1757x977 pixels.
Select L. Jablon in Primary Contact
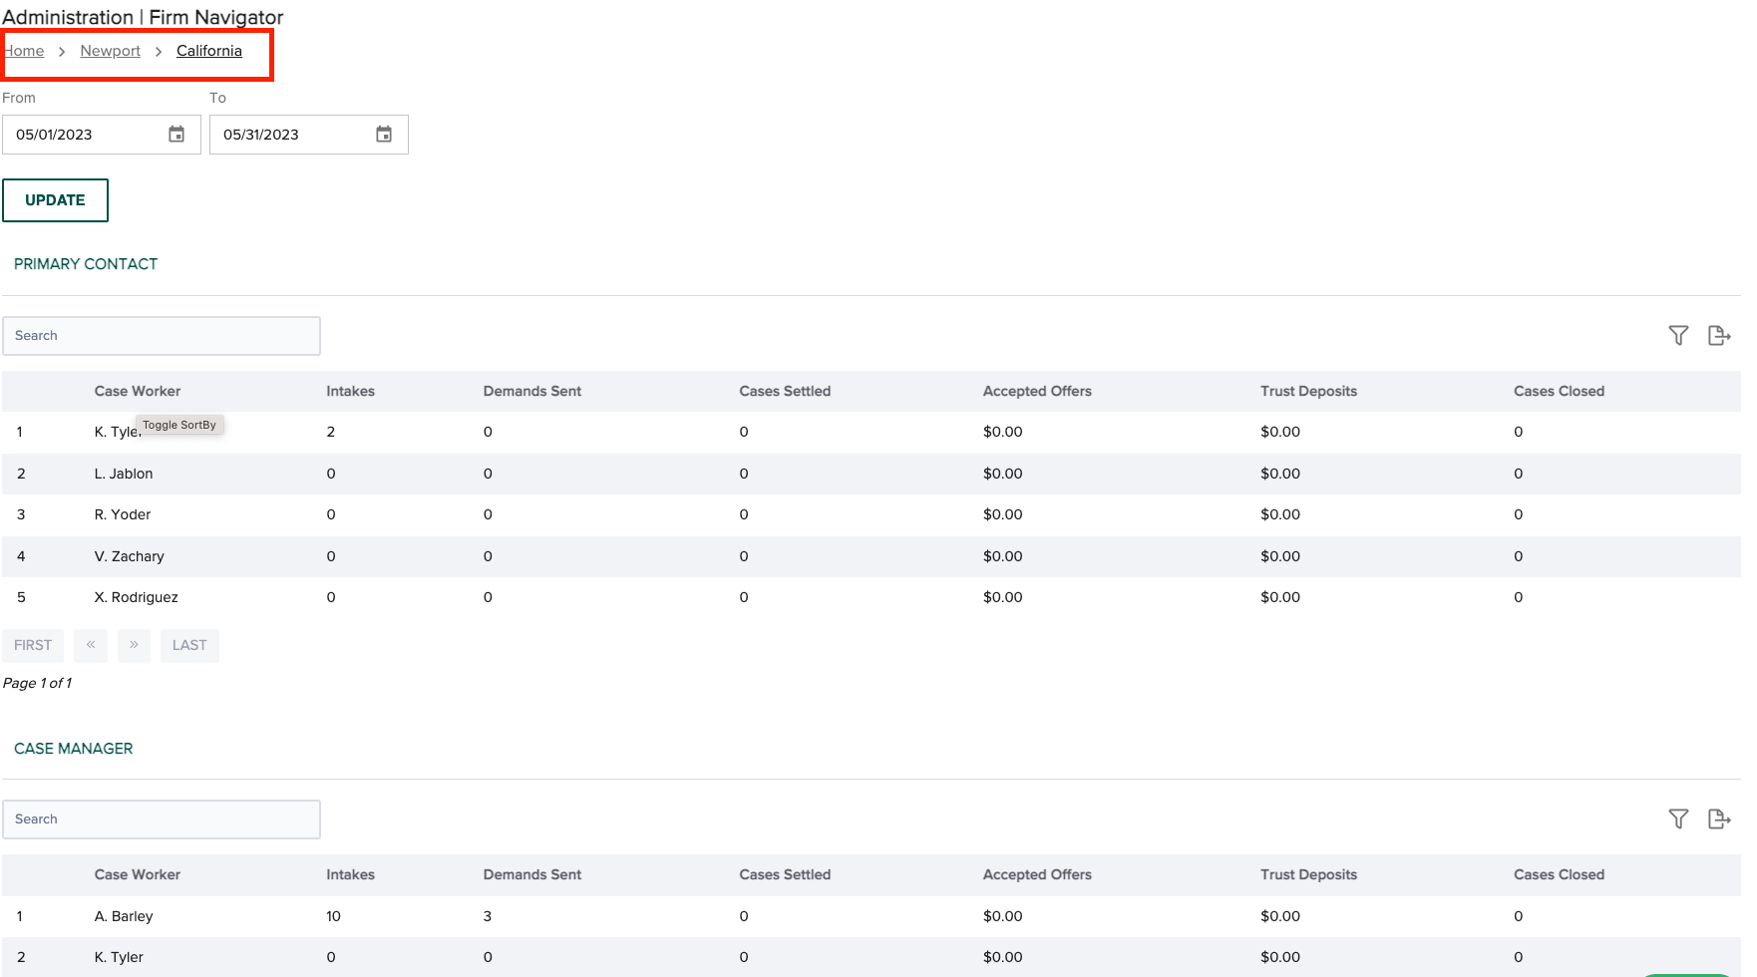(124, 475)
